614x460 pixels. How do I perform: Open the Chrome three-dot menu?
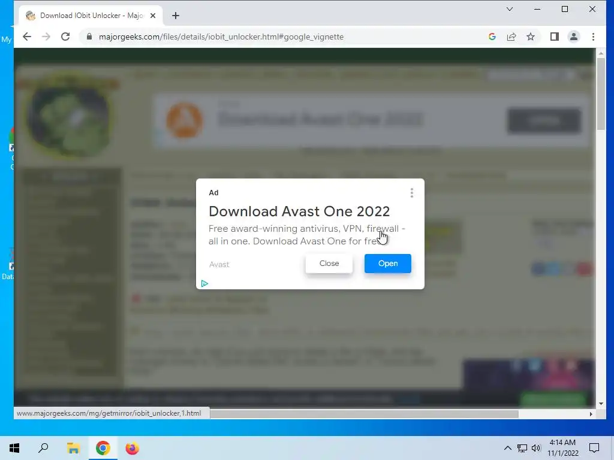pyautogui.click(x=593, y=37)
